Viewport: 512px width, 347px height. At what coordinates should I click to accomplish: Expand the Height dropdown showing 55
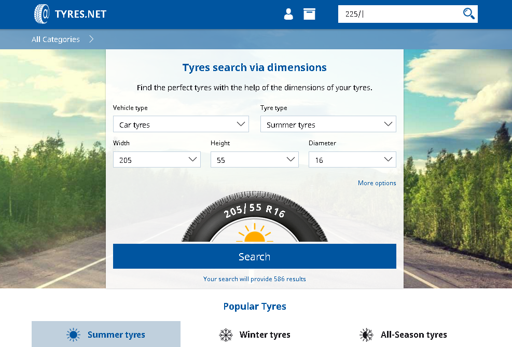pos(254,160)
